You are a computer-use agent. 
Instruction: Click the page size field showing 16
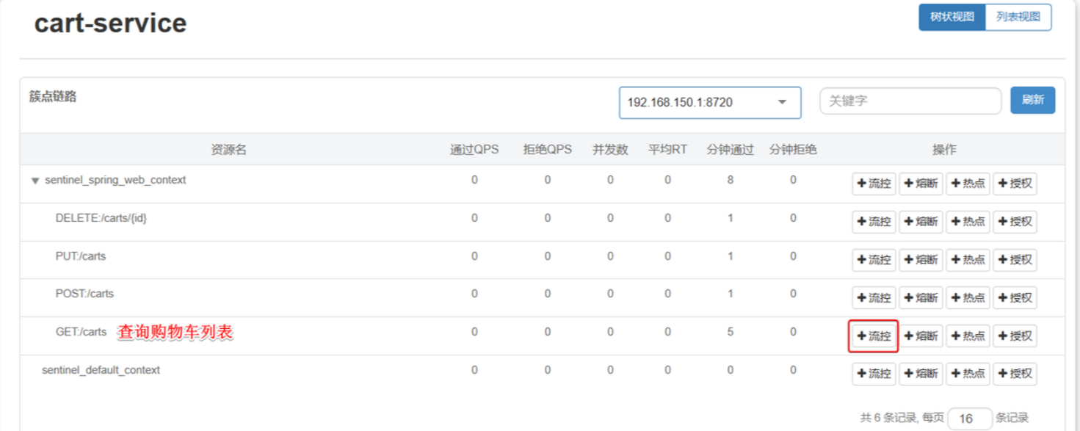click(969, 419)
